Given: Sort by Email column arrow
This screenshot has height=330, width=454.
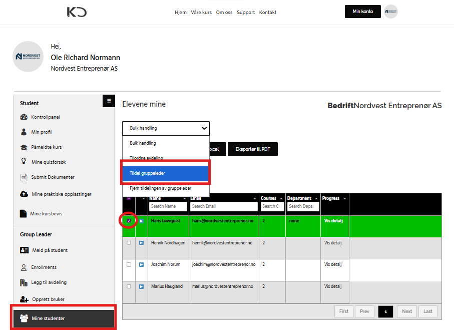Looking at the screenshot, I should (x=255, y=198).
